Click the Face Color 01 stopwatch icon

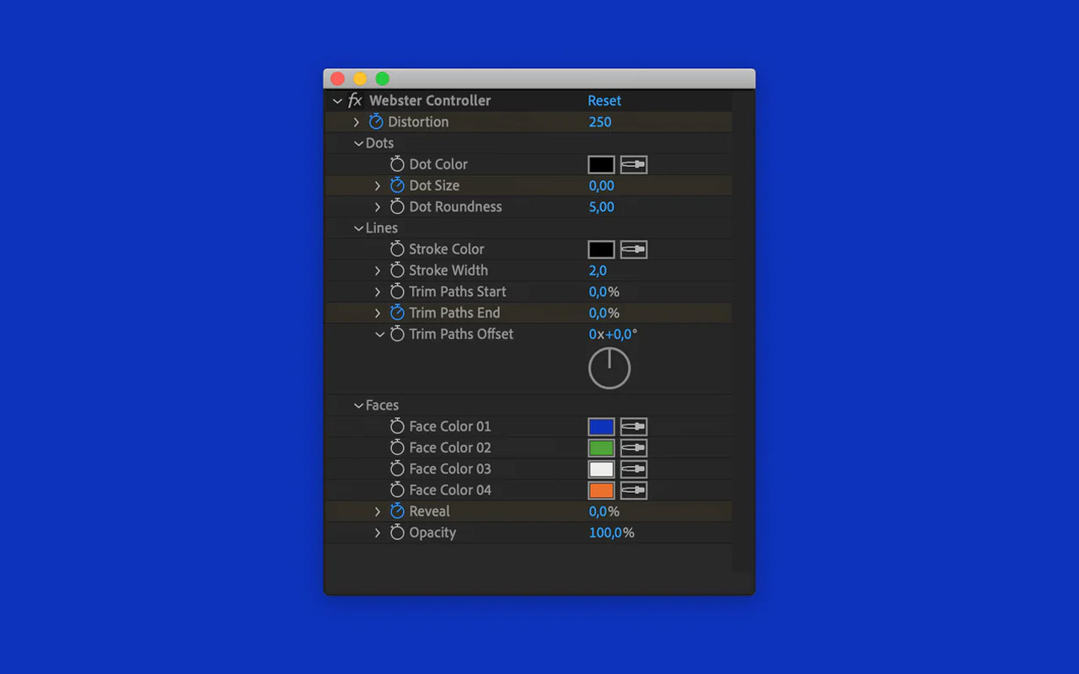396,426
